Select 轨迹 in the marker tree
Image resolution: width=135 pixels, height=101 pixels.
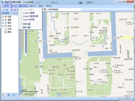pos(9,26)
